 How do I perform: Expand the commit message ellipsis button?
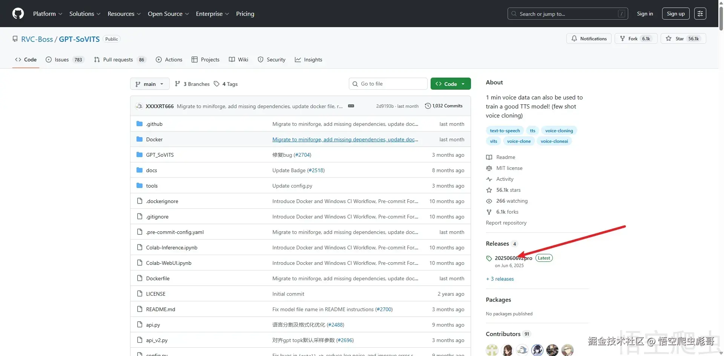351,106
